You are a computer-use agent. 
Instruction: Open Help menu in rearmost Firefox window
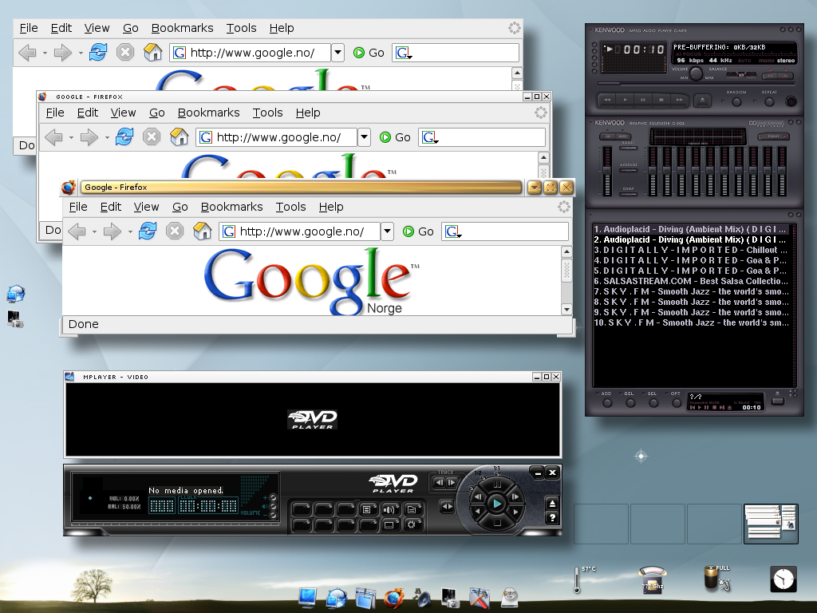pyautogui.click(x=282, y=28)
